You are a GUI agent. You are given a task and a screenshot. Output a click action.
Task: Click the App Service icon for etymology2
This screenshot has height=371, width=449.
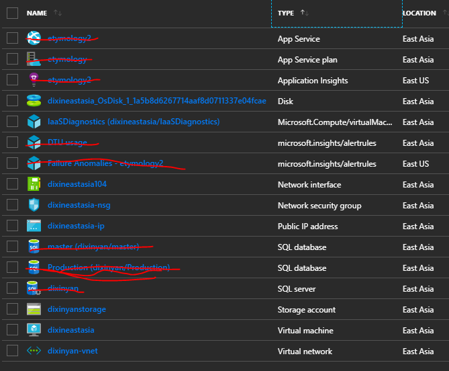(x=34, y=38)
